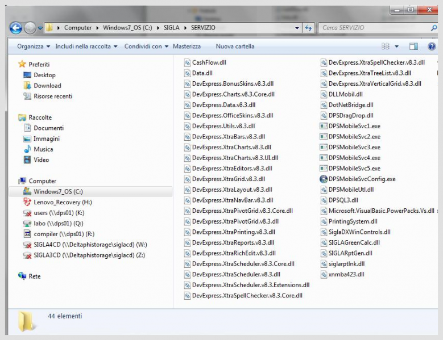Image resolution: width=443 pixels, height=340 pixels.
Task: Click the Windows7_OS (C:) drive icon
Action: pos(27,191)
